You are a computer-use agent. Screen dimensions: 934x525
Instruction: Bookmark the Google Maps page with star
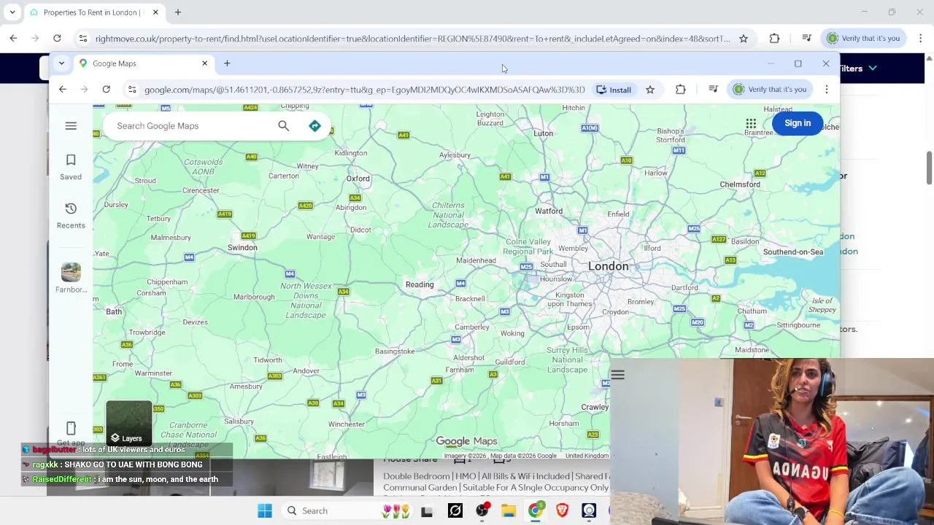[650, 90]
